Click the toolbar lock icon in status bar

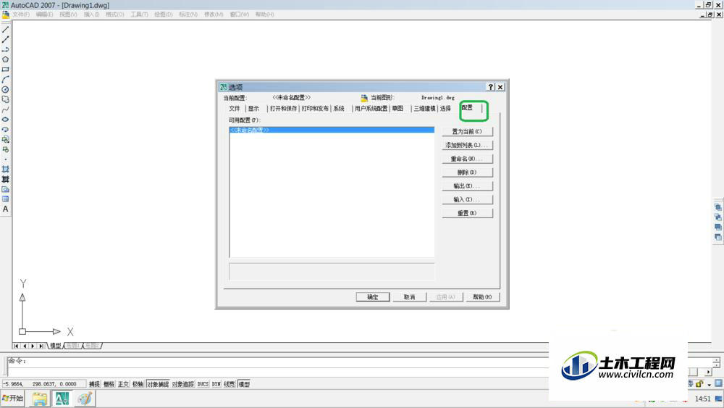(x=699, y=384)
